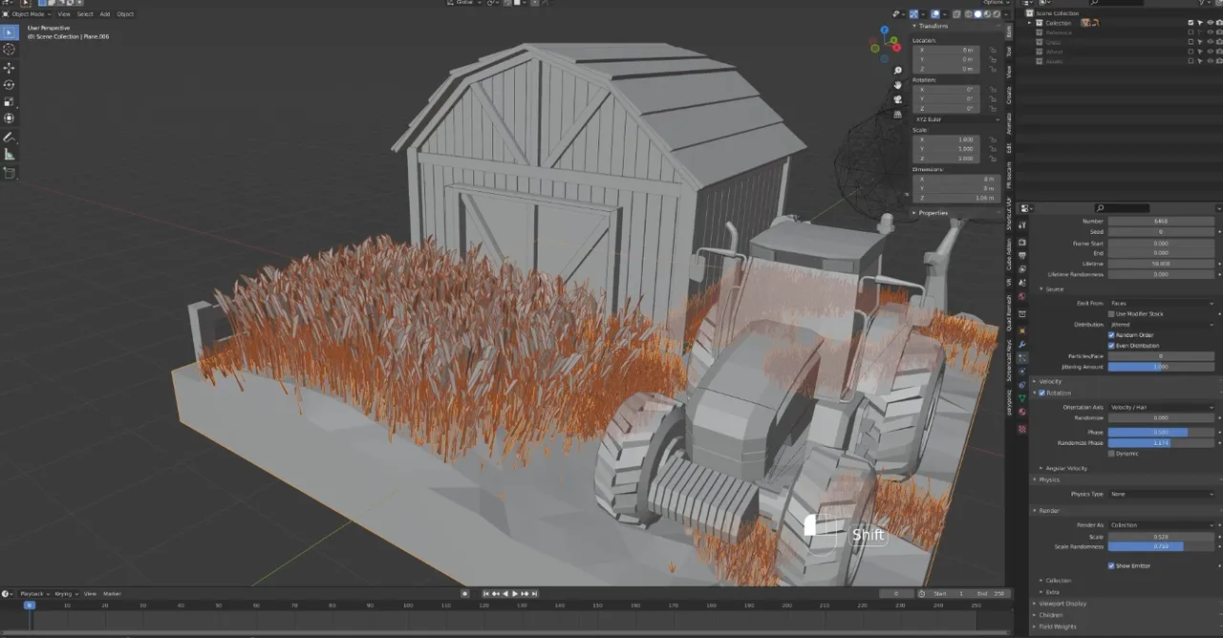Lock the Location X value
1223x638 pixels.
[993, 50]
